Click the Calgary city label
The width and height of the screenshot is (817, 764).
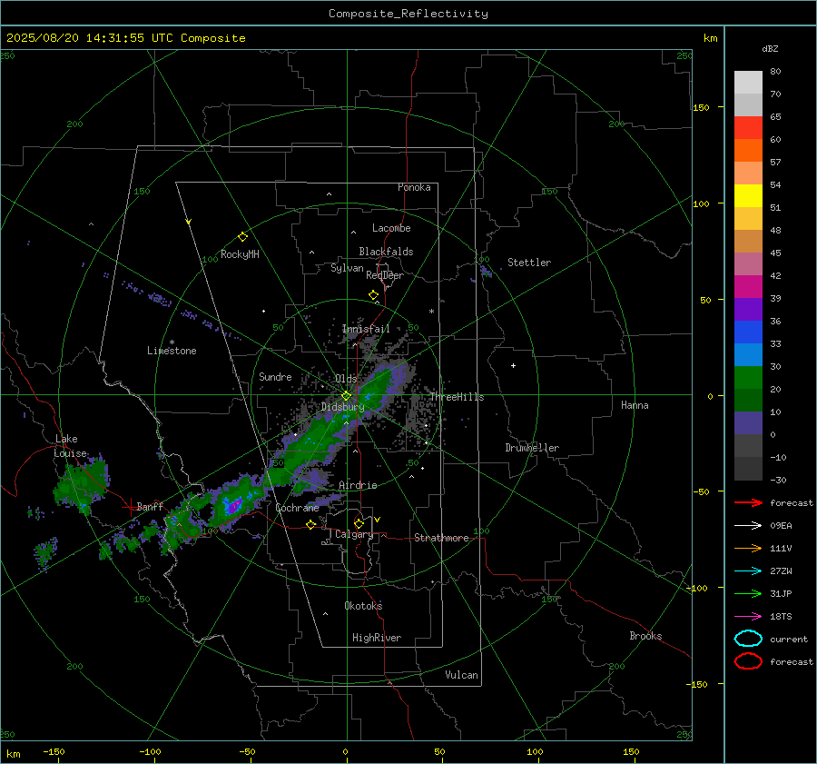354,534
